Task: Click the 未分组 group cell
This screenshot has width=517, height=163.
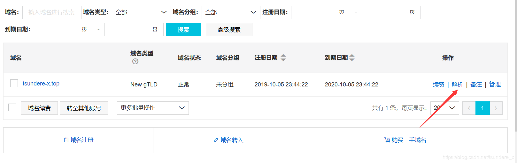Action: [x=225, y=85]
